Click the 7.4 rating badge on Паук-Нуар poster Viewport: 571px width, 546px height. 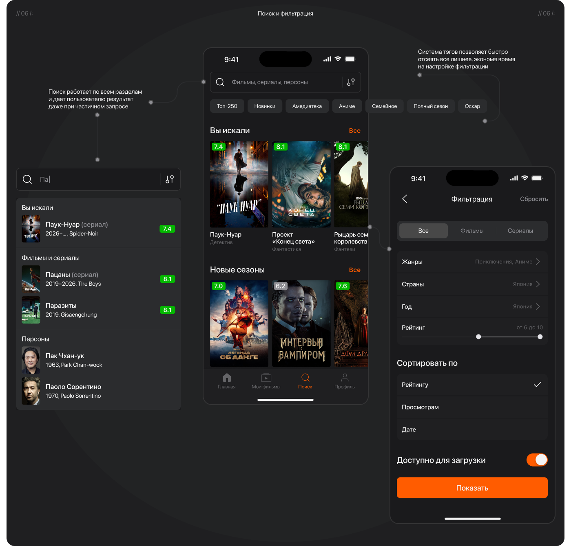[x=218, y=147]
